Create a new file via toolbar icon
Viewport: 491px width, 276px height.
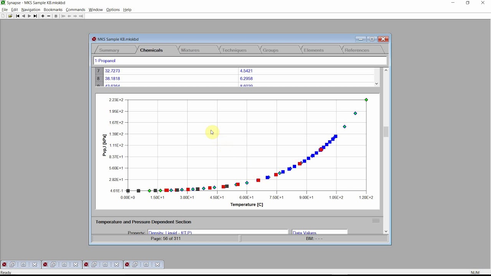[x=3, y=16]
